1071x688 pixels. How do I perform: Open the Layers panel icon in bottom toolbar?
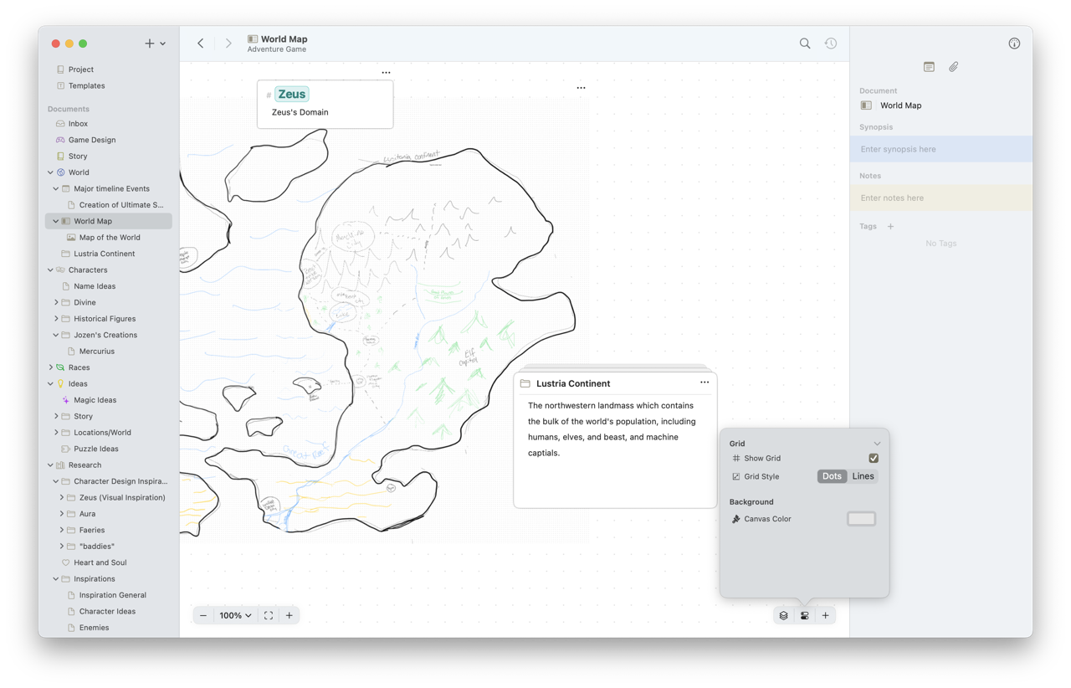[782, 615]
